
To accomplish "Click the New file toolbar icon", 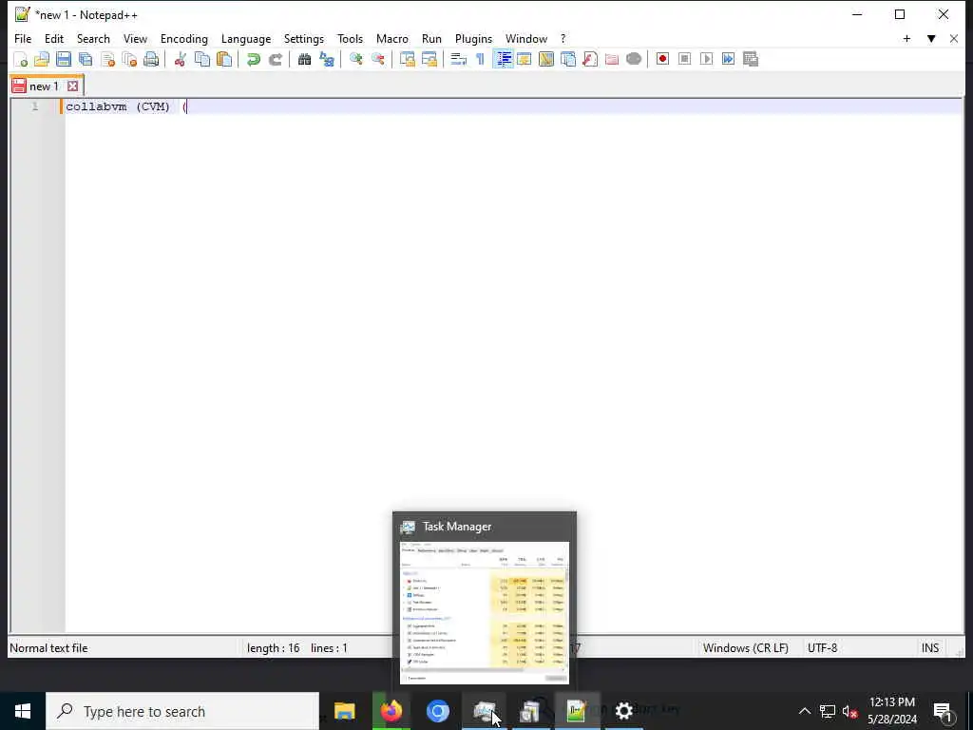I will tap(21, 59).
